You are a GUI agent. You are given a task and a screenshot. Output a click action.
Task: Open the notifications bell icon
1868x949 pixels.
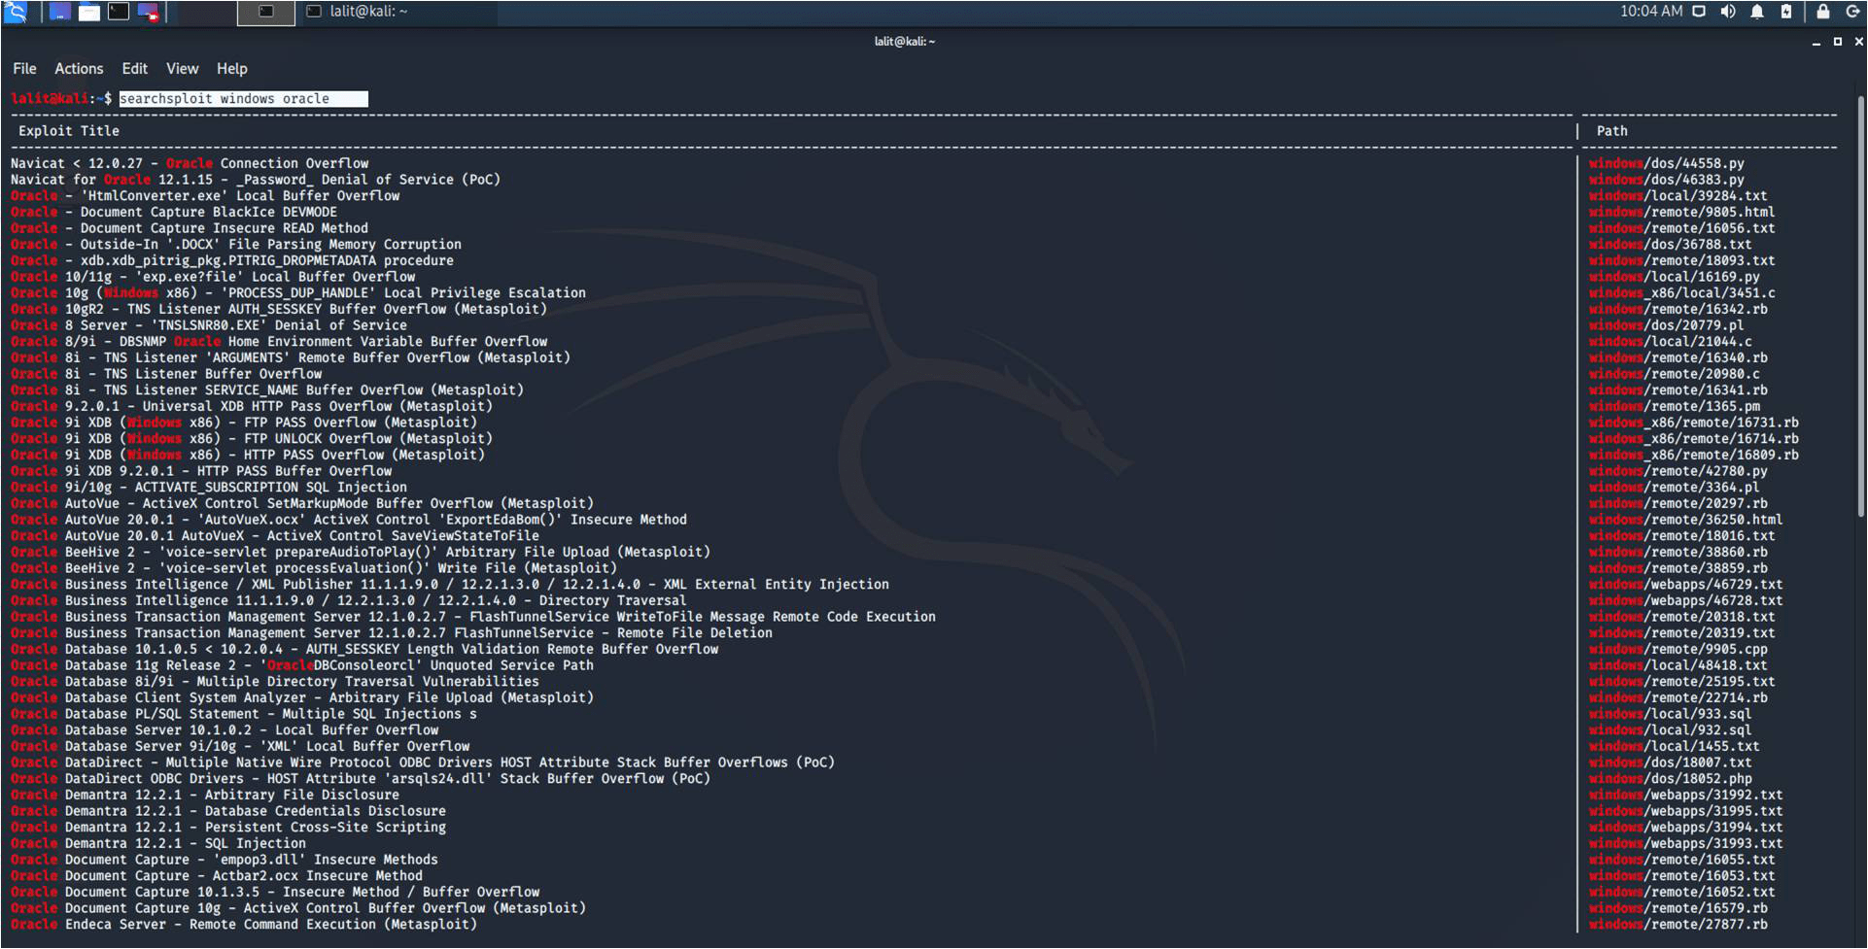[x=1756, y=13]
